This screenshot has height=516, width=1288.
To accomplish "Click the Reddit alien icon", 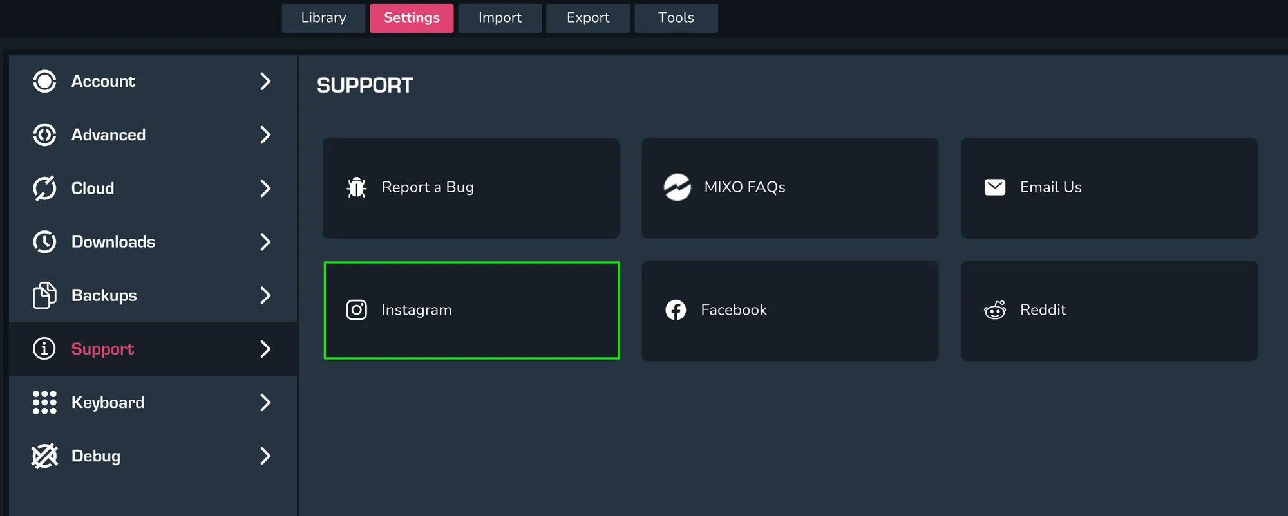I will 994,310.
